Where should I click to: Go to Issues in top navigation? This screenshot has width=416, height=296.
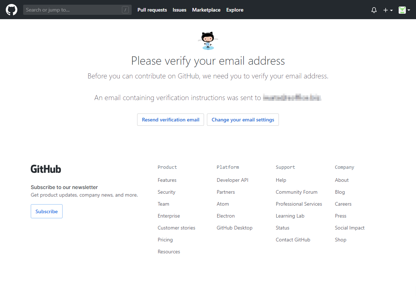[179, 10]
